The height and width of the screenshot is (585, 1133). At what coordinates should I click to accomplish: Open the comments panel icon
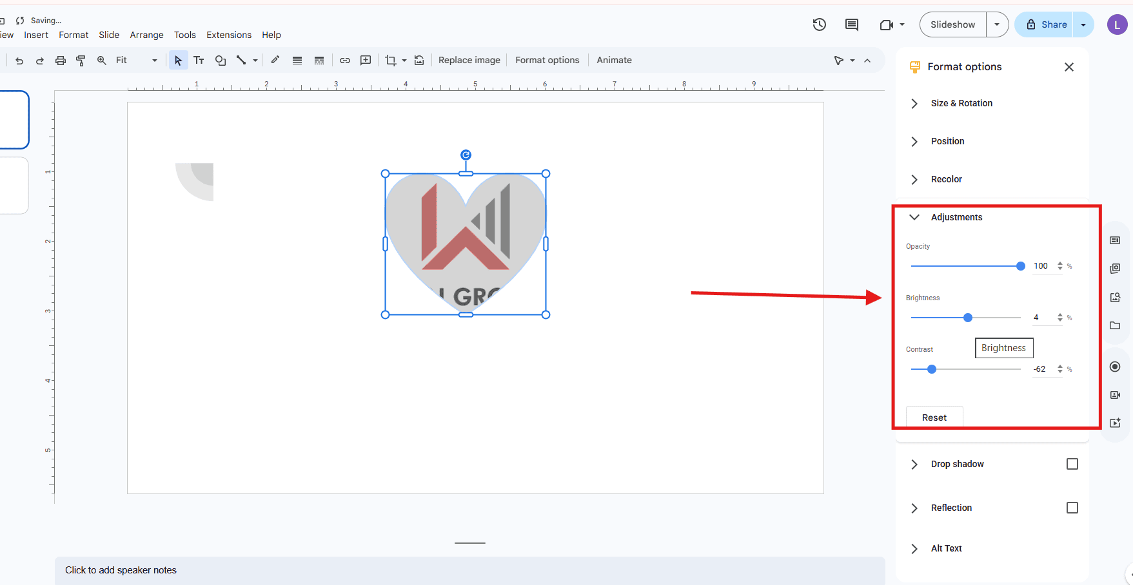(852, 24)
